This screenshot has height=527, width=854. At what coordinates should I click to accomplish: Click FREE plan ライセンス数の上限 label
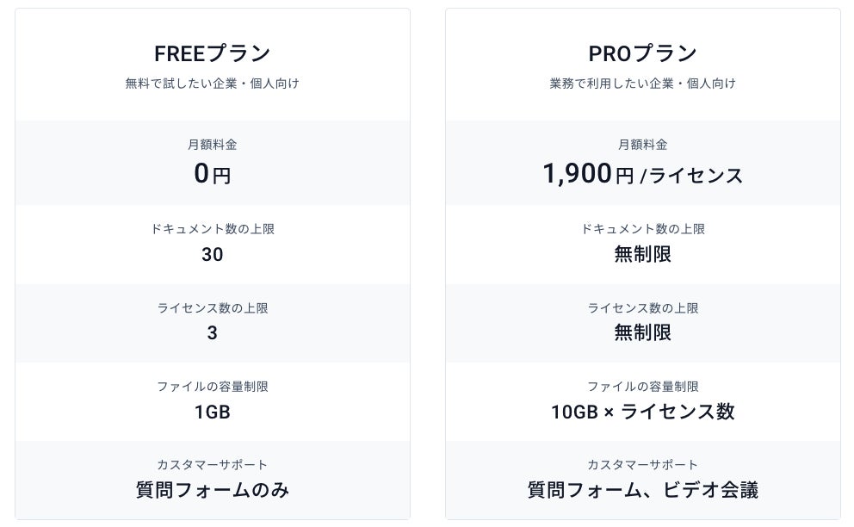click(x=213, y=307)
